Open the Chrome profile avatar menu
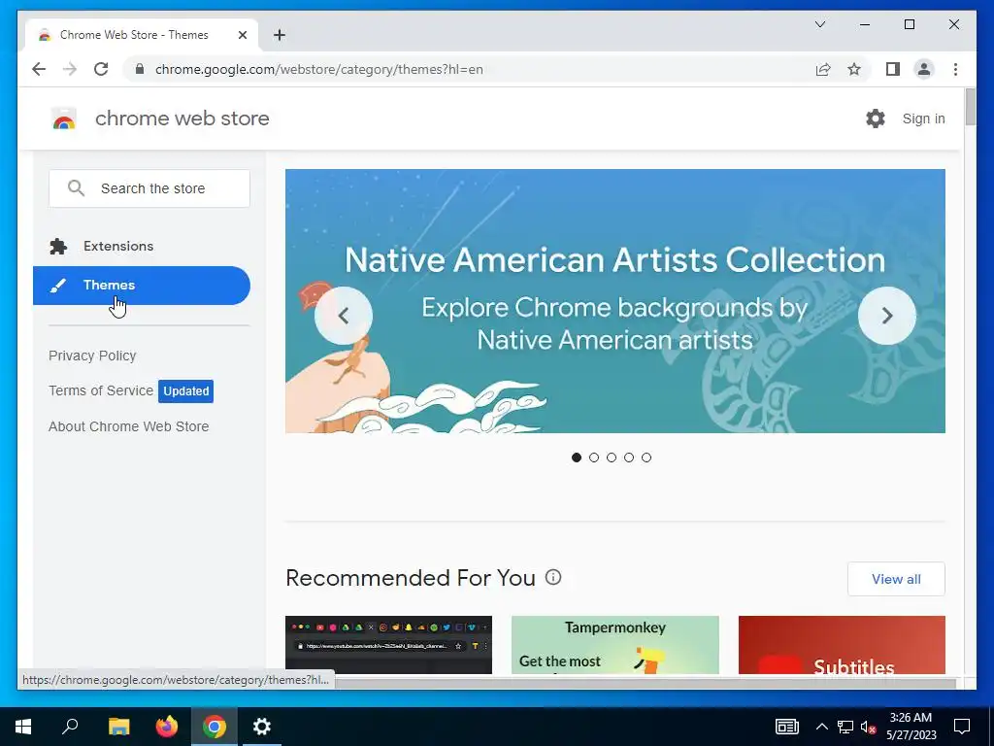 pyautogui.click(x=924, y=69)
